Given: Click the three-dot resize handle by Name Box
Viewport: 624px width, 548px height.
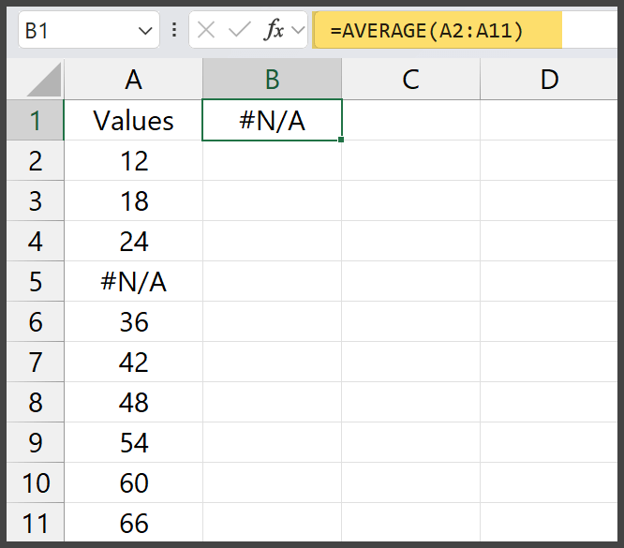Looking at the screenshot, I should (x=174, y=30).
